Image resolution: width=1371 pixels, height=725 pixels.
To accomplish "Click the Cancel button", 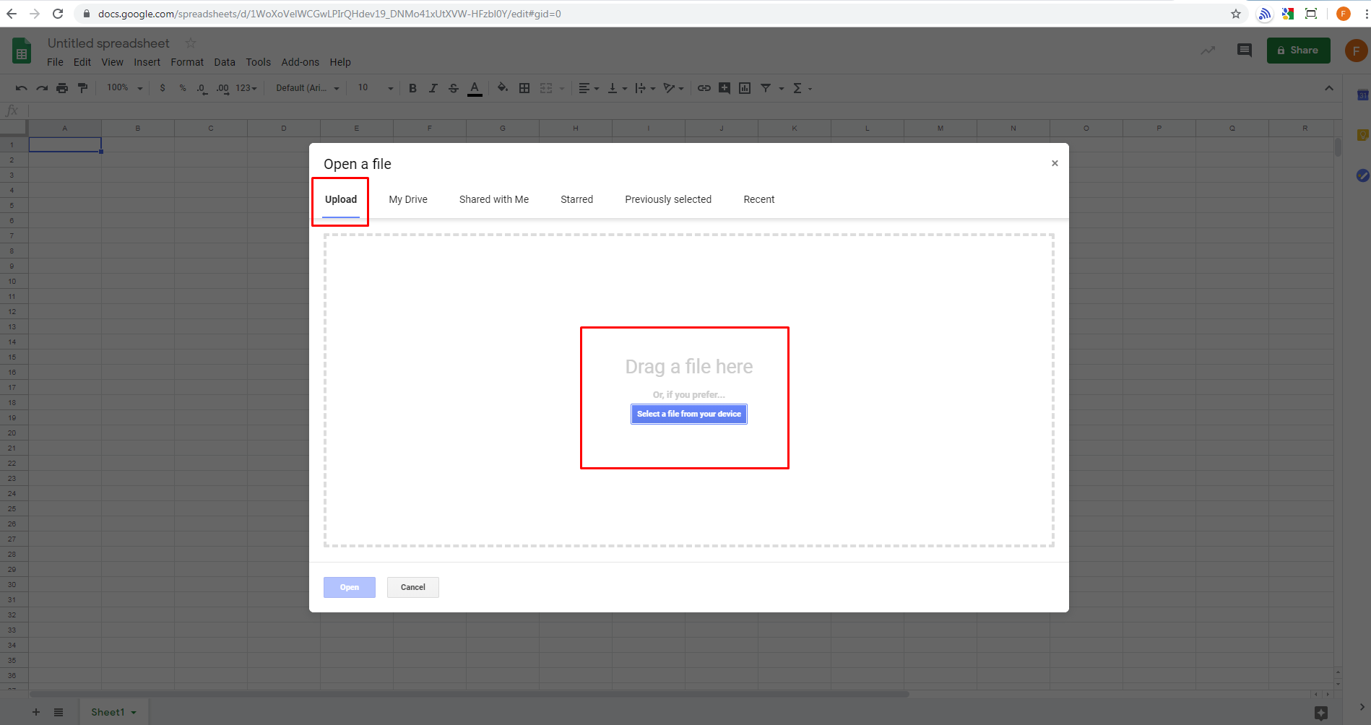I will pyautogui.click(x=412, y=587).
